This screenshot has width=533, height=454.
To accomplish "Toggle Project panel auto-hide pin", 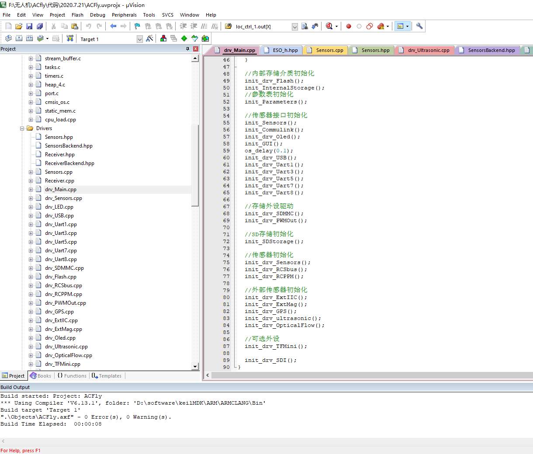I will tap(188, 49).
